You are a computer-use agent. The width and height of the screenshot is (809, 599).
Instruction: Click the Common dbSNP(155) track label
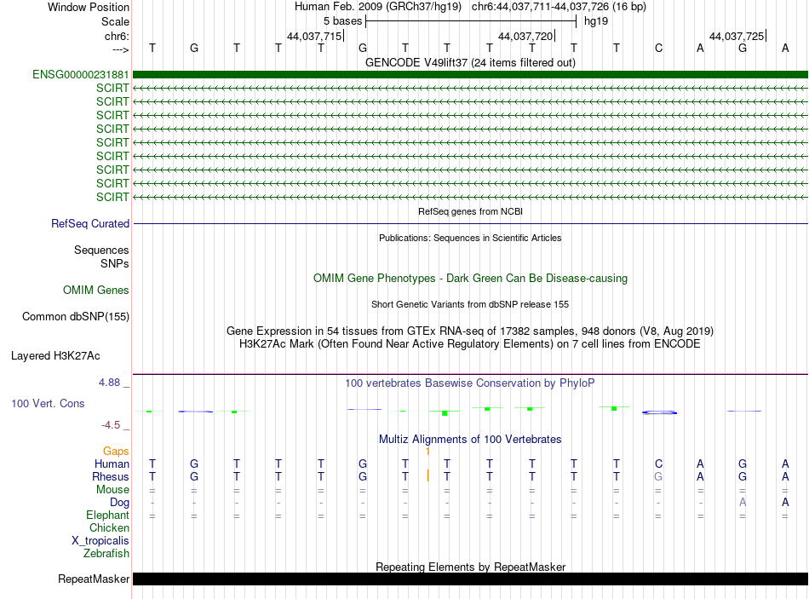click(x=76, y=316)
